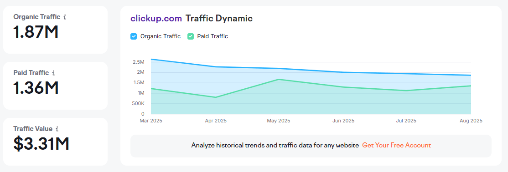This screenshot has height=172, width=508.
Task: Select the Jul 2025 axis label
Action: coord(406,121)
